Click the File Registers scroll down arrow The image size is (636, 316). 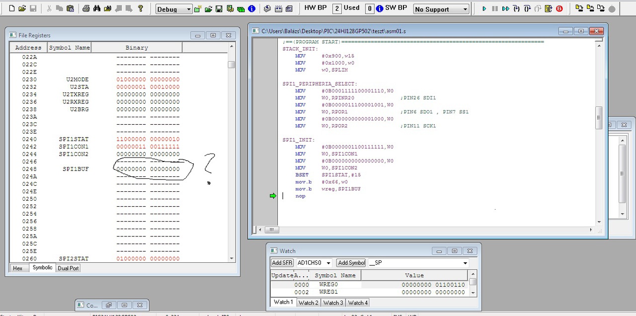(x=232, y=258)
